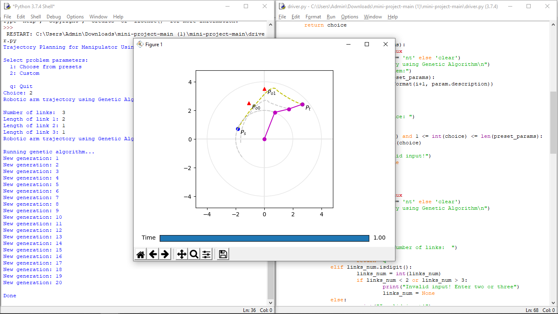Reset plot to original home view

(141, 254)
